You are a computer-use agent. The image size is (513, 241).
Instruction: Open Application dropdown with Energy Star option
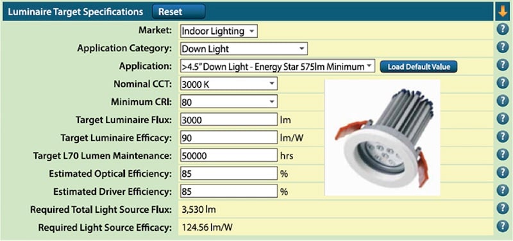click(277, 67)
